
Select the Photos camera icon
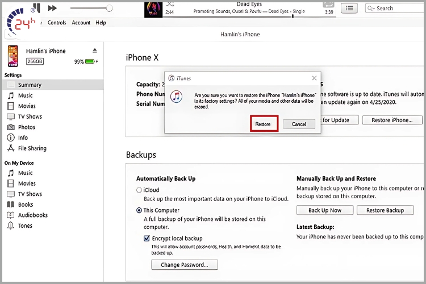tap(11, 127)
